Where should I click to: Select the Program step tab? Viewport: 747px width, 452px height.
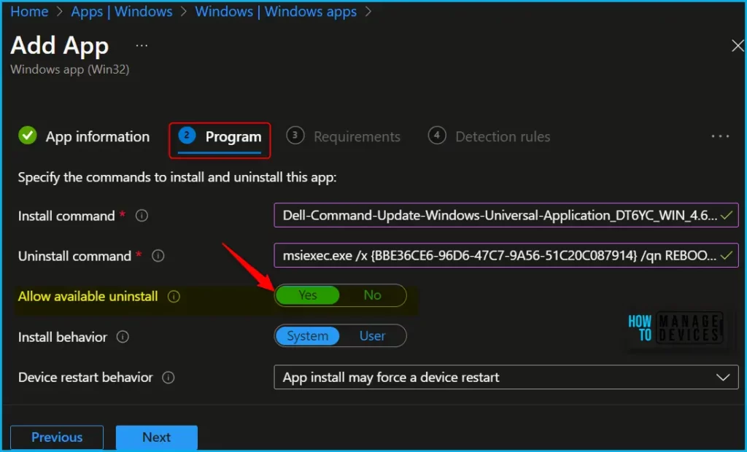pos(220,138)
